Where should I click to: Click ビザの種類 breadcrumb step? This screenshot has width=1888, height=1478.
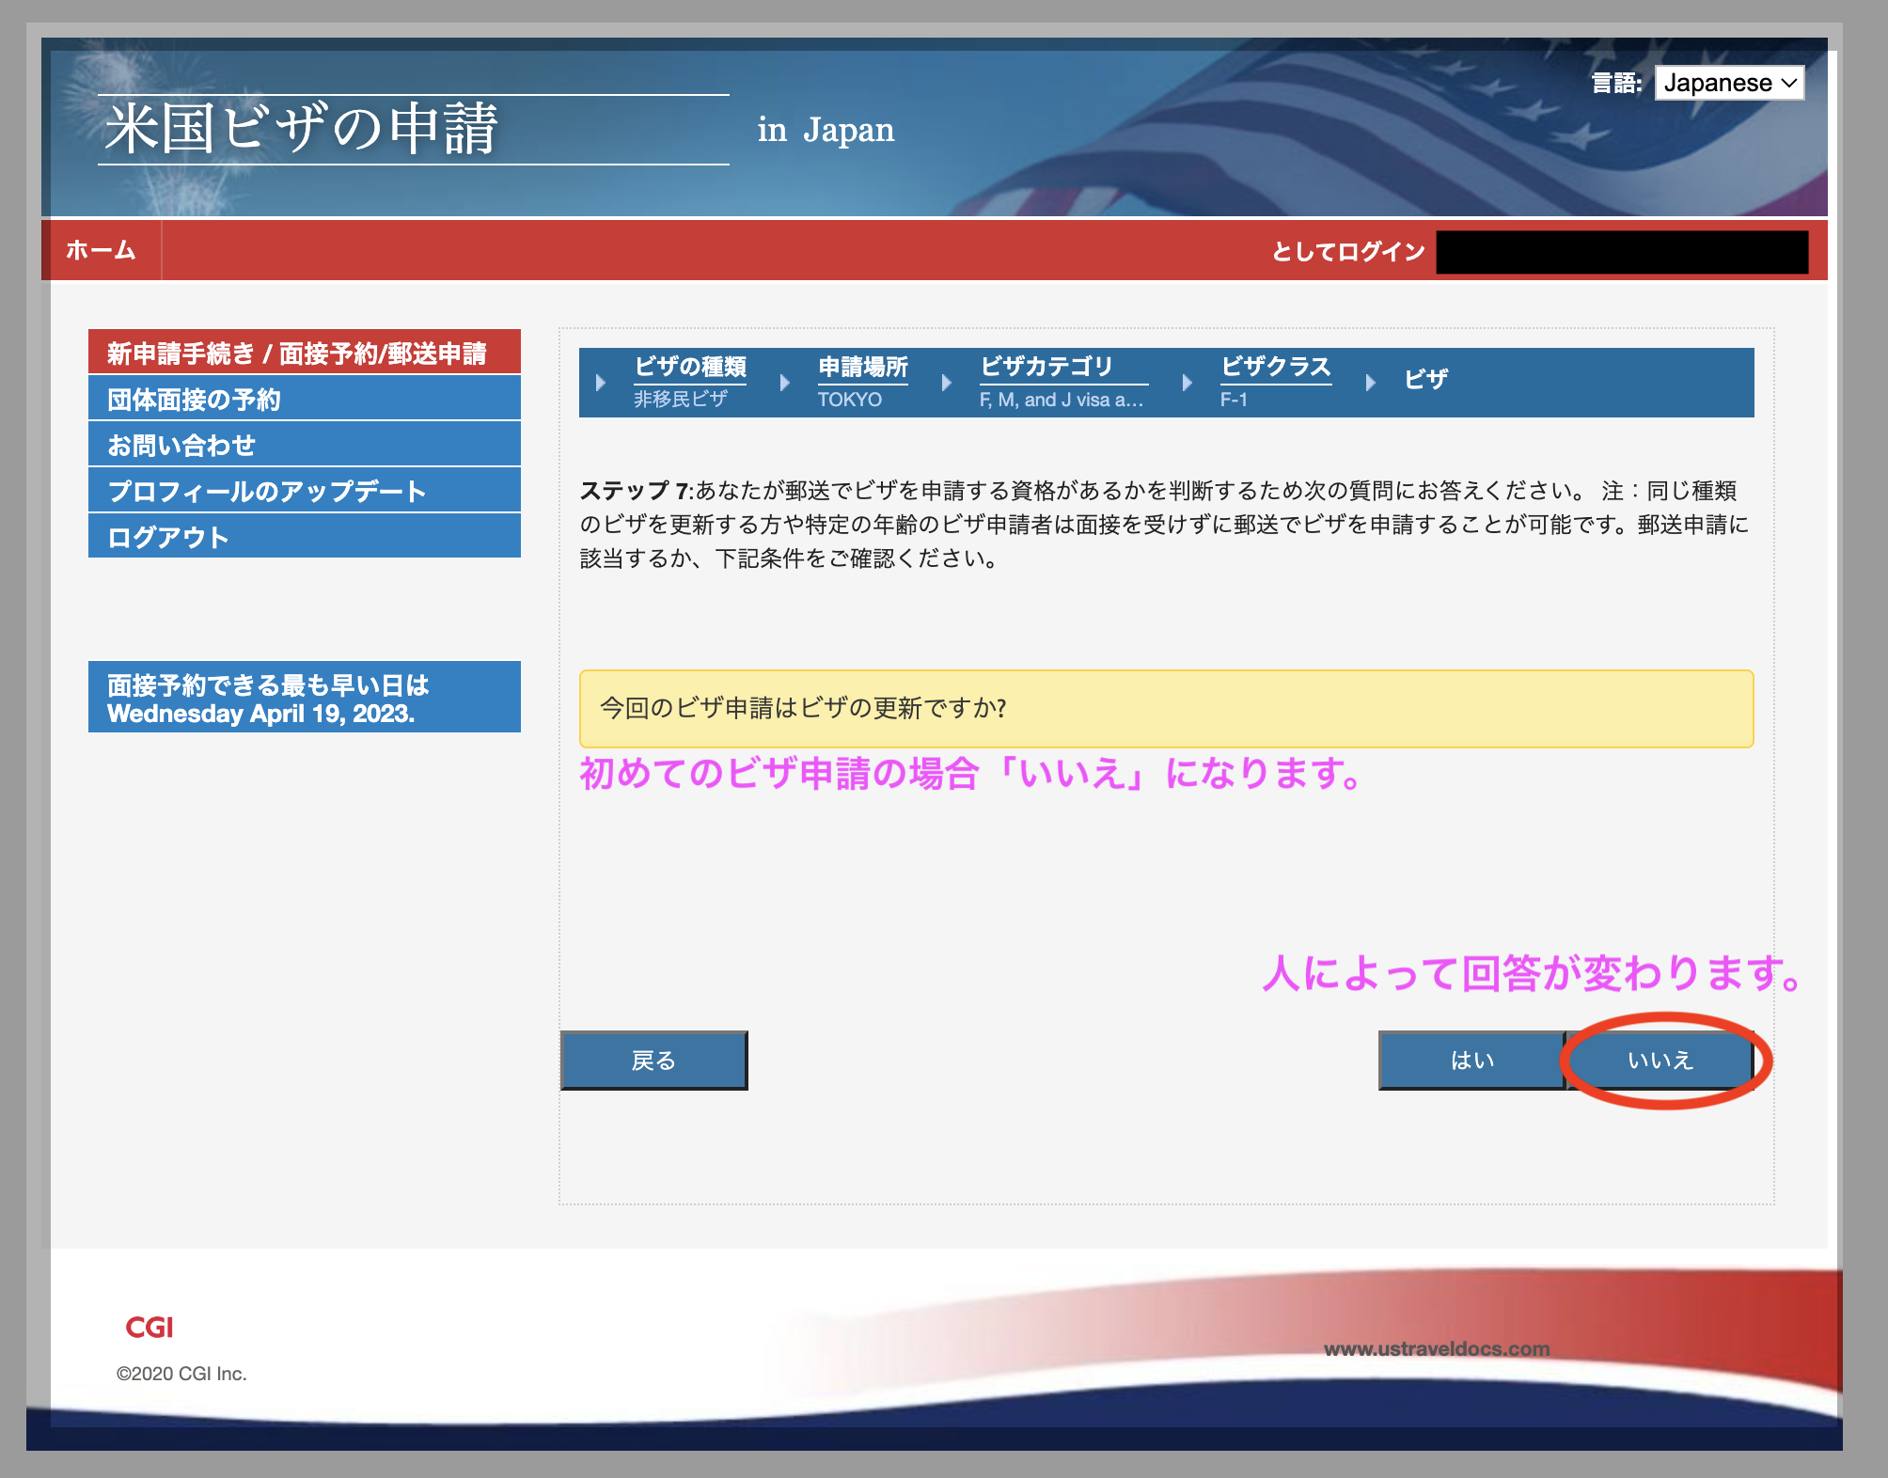(x=689, y=367)
